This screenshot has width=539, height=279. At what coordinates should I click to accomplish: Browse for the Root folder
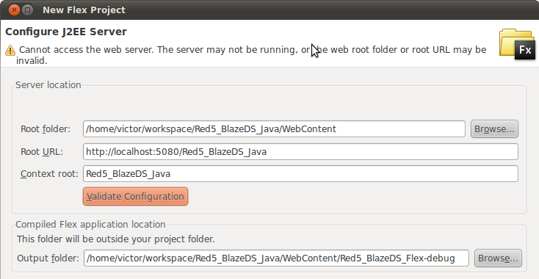(494, 128)
